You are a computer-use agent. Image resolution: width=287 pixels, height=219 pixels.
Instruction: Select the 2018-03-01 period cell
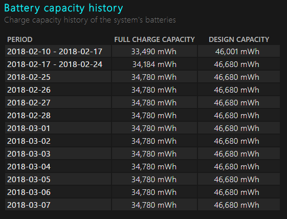(x=58, y=128)
